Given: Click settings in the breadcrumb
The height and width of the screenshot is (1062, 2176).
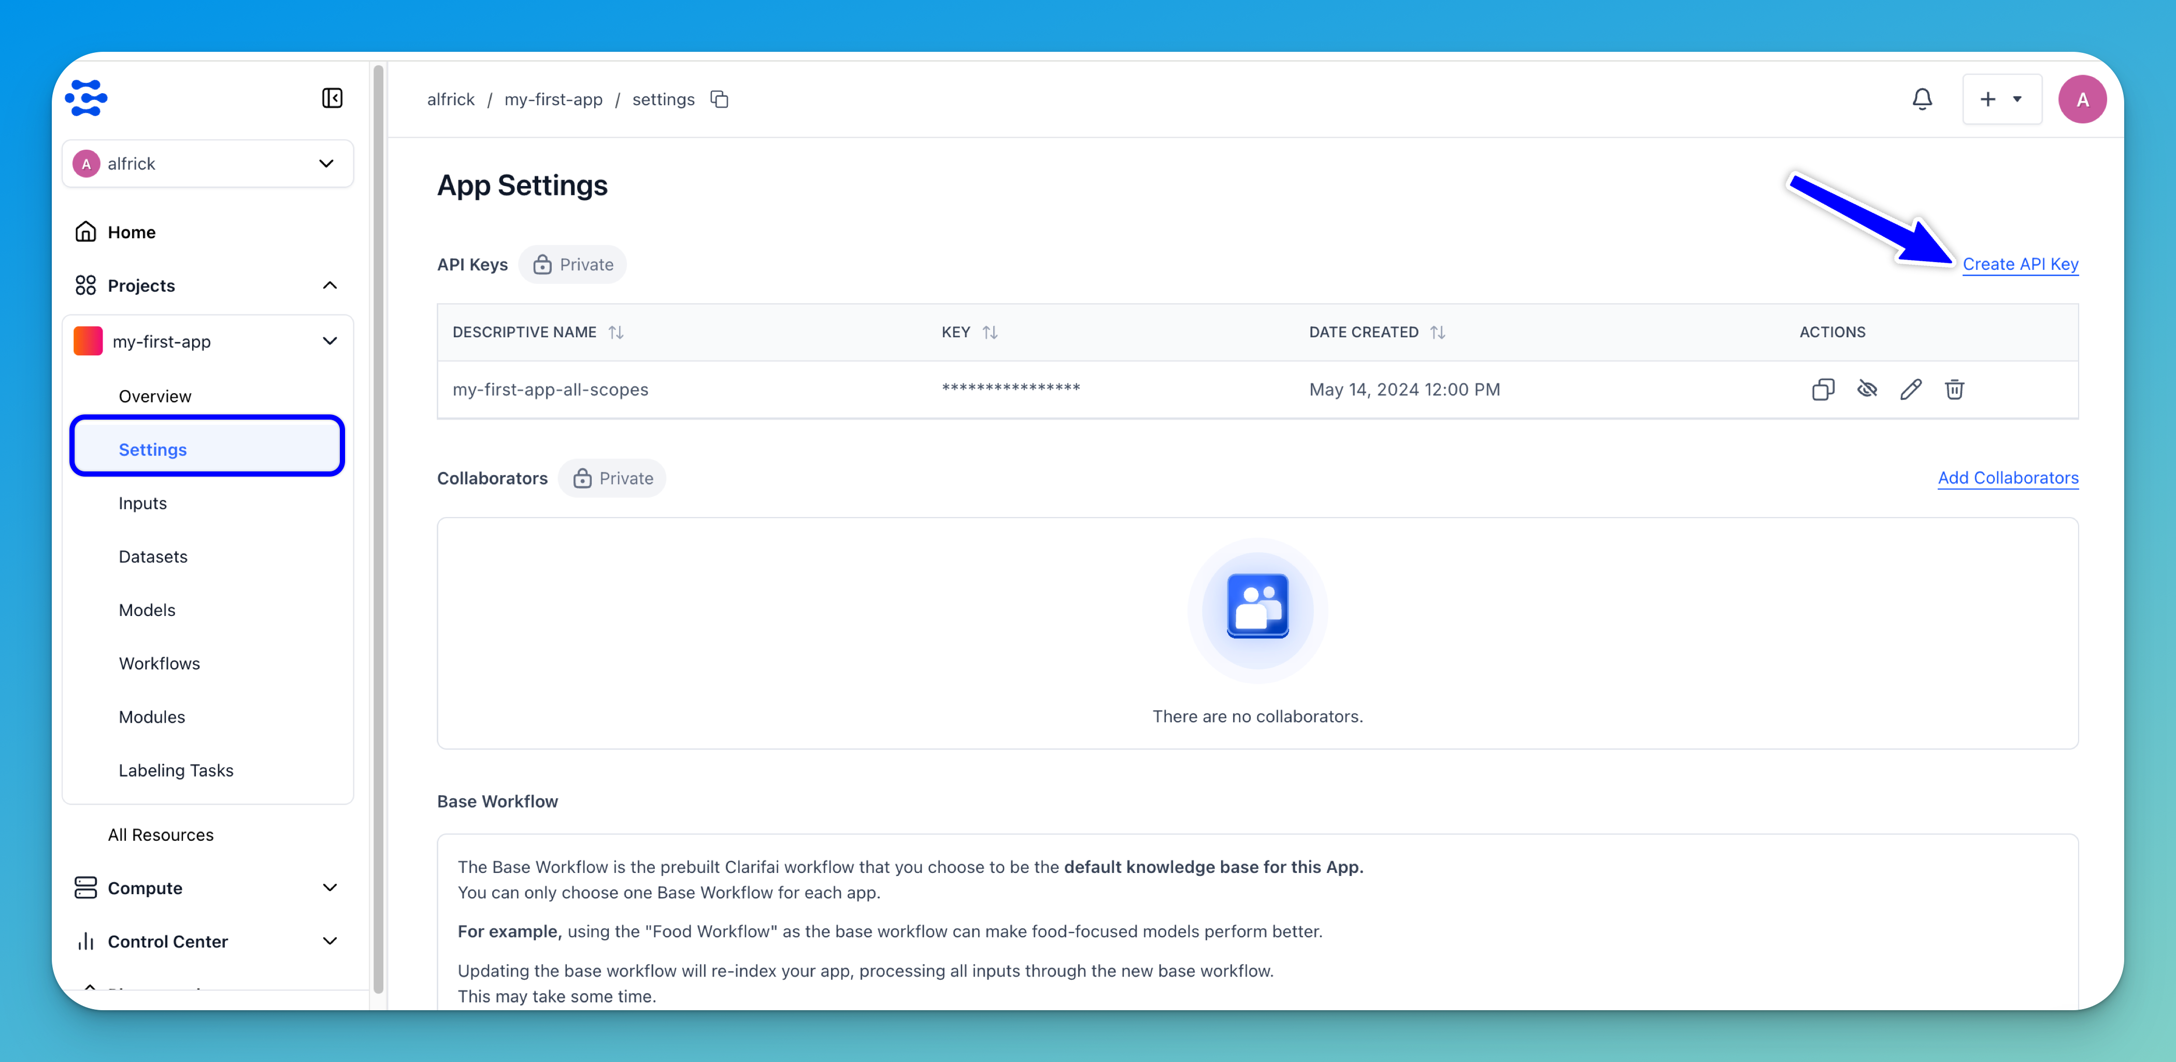Looking at the screenshot, I should (x=663, y=99).
